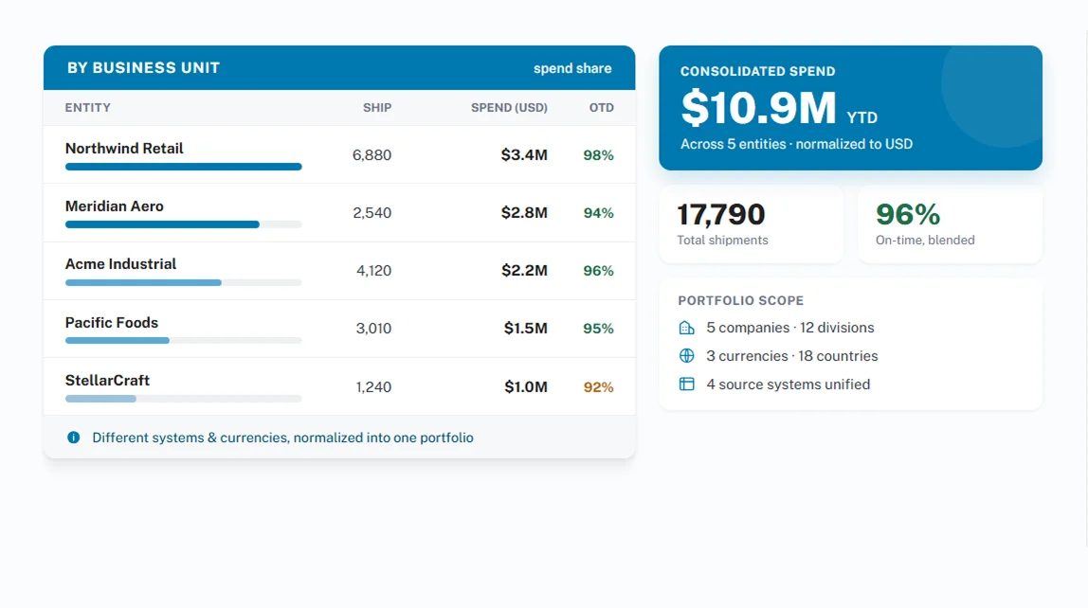Screen dimensions: 1088x608
Task: Click the 98% on-time value
Action: click(598, 155)
